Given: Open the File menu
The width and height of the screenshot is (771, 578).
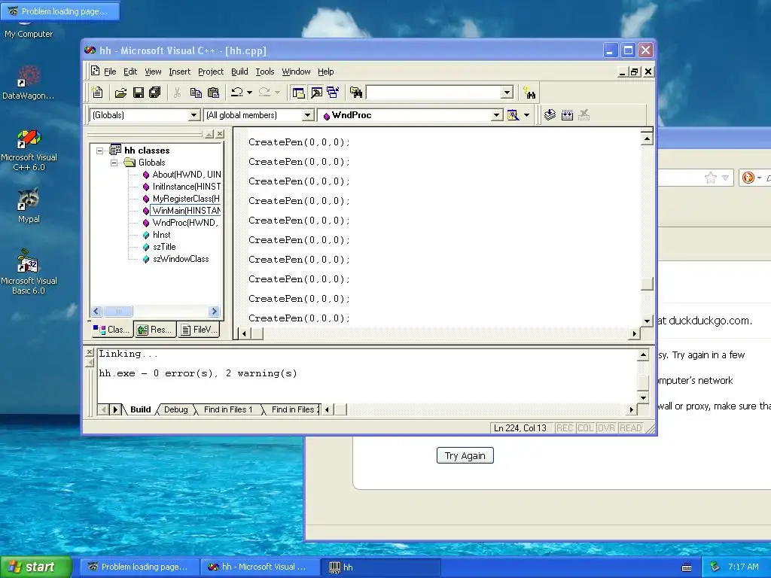Looking at the screenshot, I should [110, 71].
